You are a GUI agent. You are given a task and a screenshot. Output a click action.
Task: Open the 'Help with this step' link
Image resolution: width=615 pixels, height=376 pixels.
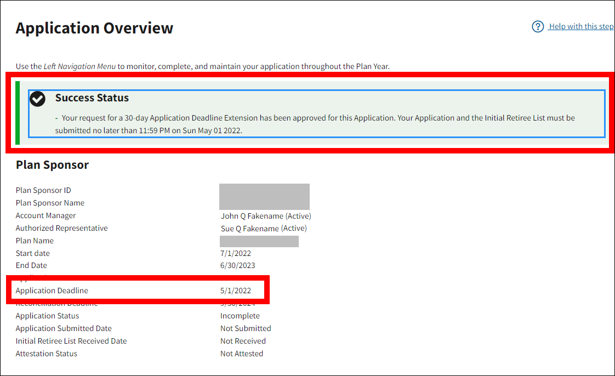point(580,27)
